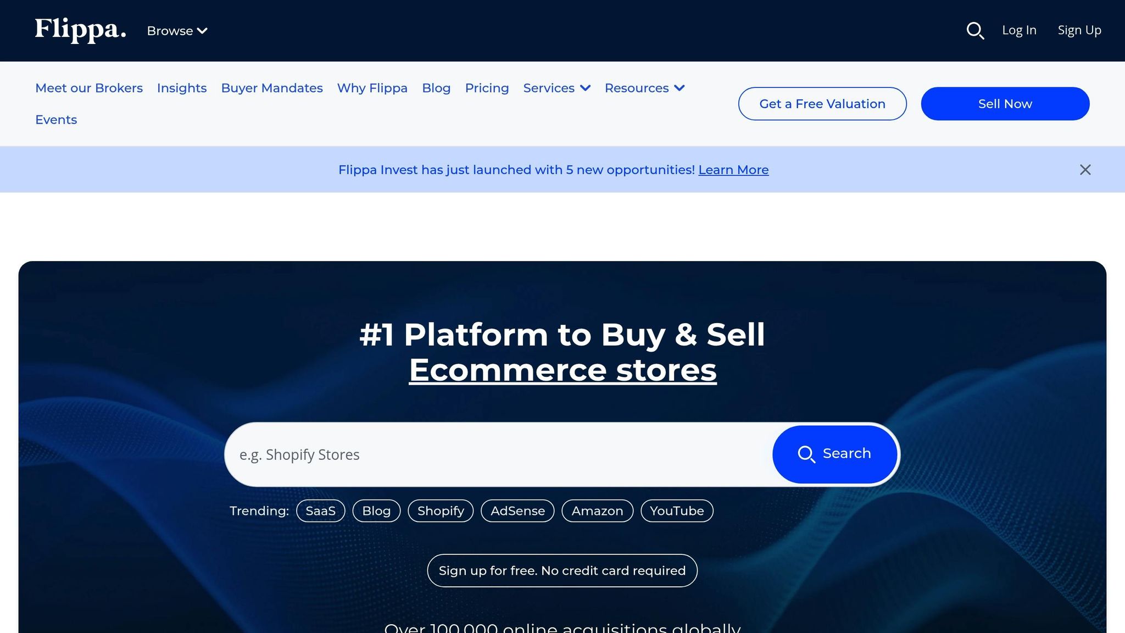1125x633 pixels.
Task: Go to Insights
Action: click(x=182, y=88)
